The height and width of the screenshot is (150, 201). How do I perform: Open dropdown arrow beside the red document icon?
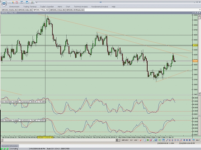tap(19, 2)
